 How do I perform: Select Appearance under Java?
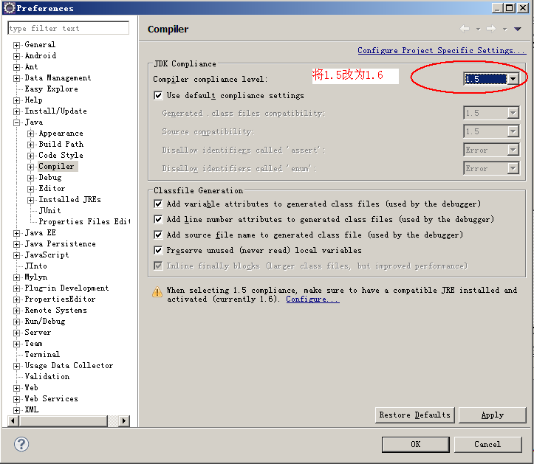click(x=61, y=133)
